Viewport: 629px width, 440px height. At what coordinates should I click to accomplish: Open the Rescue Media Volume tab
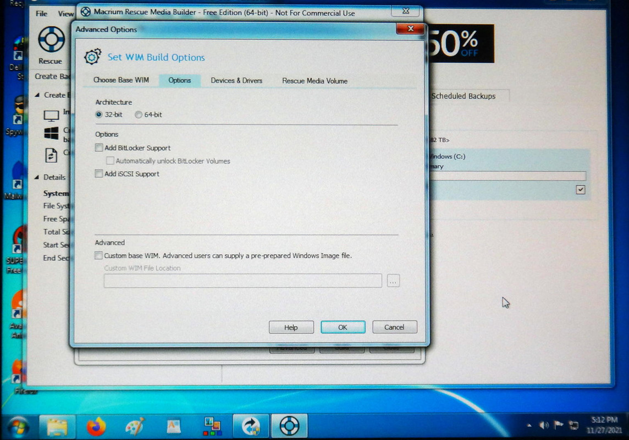click(x=314, y=81)
